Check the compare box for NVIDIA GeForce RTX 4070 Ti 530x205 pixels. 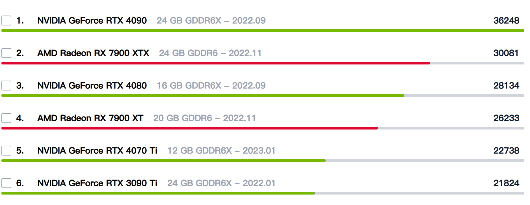6,151
